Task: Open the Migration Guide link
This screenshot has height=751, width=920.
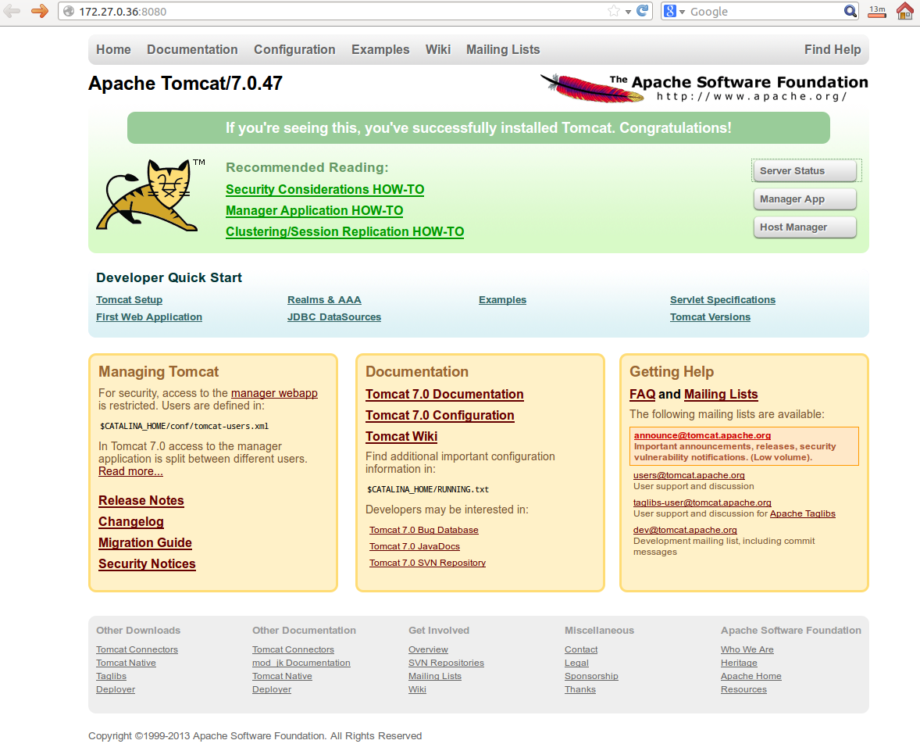Action: click(x=145, y=543)
